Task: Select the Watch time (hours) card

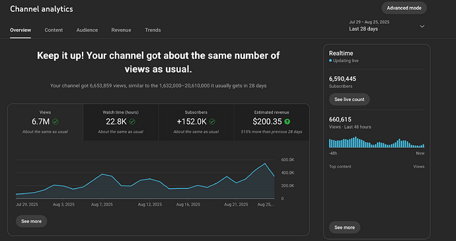Action: [x=120, y=122]
